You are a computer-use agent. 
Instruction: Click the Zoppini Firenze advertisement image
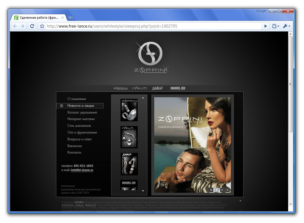tap(192, 145)
